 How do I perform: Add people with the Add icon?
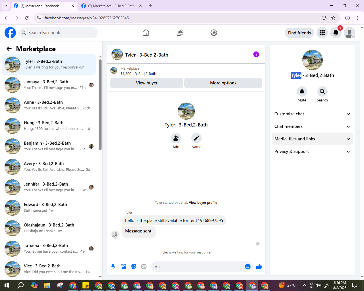click(x=176, y=138)
